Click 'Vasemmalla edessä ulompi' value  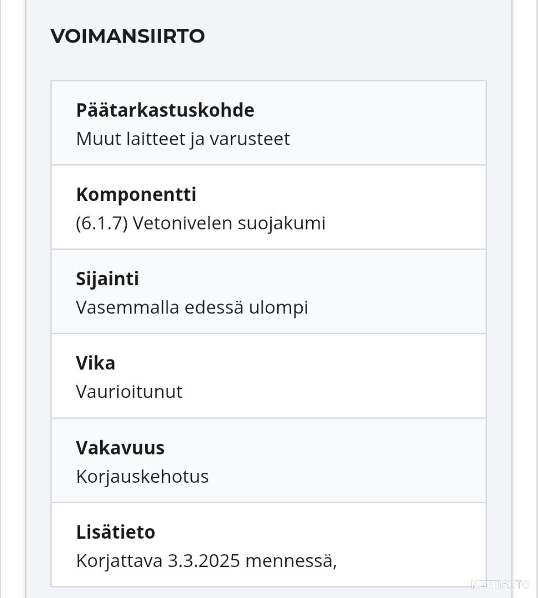pos(192,307)
